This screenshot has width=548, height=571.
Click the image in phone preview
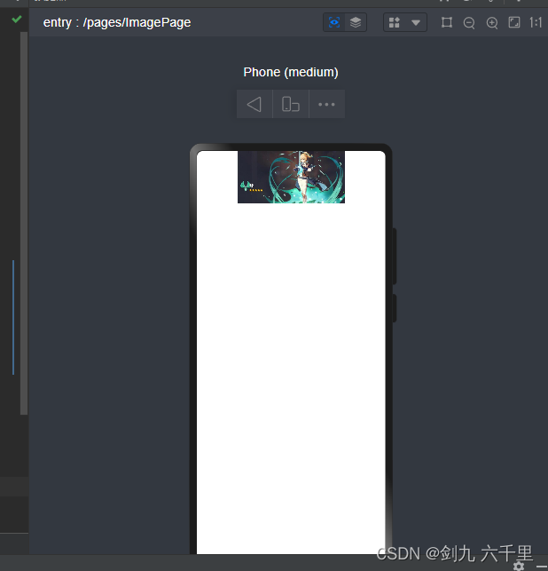[291, 177]
